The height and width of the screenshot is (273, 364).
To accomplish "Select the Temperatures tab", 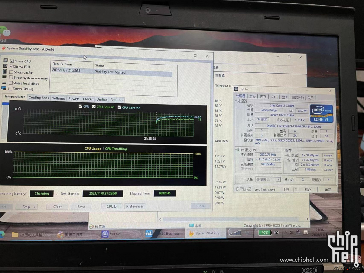I will [x=14, y=97].
